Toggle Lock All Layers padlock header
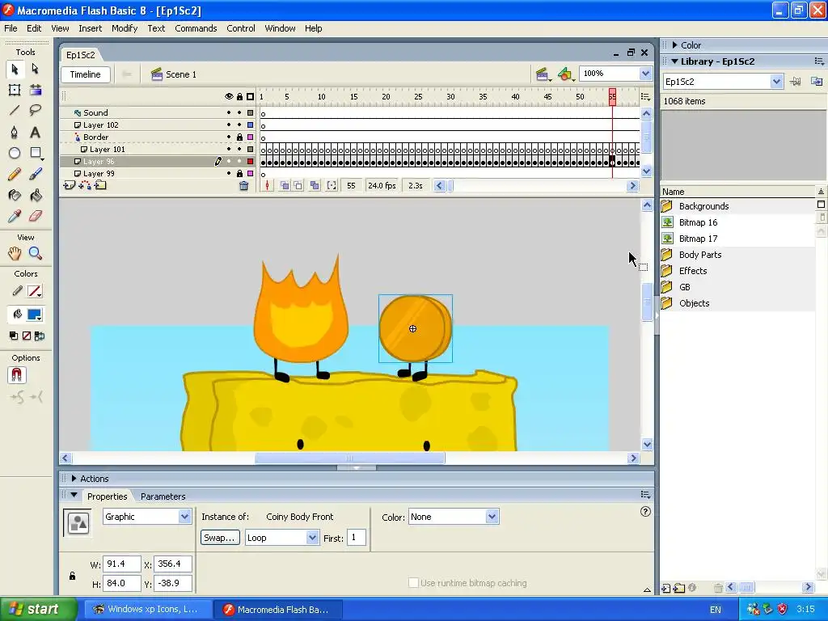Viewport: 828px width, 621px height. pyautogui.click(x=239, y=97)
